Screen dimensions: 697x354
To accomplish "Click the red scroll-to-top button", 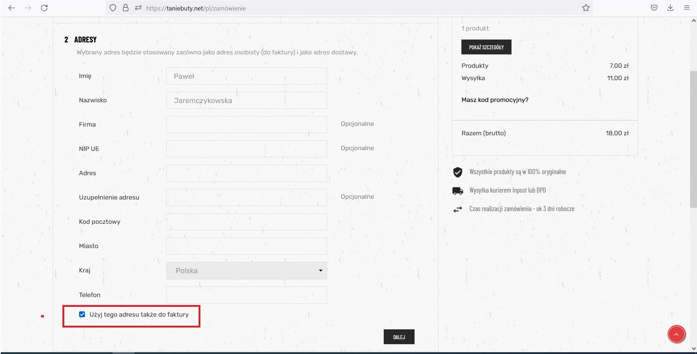I will pyautogui.click(x=677, y=334).
